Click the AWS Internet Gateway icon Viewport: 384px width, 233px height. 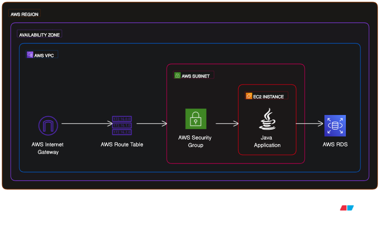48,126
